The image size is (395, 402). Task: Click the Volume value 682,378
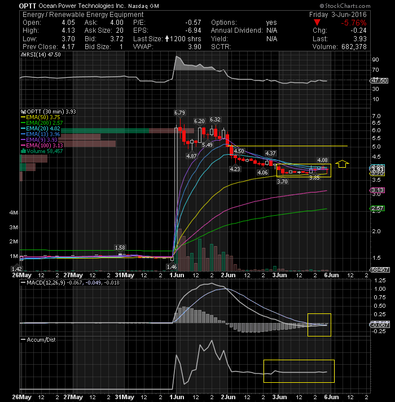point(354,47)
